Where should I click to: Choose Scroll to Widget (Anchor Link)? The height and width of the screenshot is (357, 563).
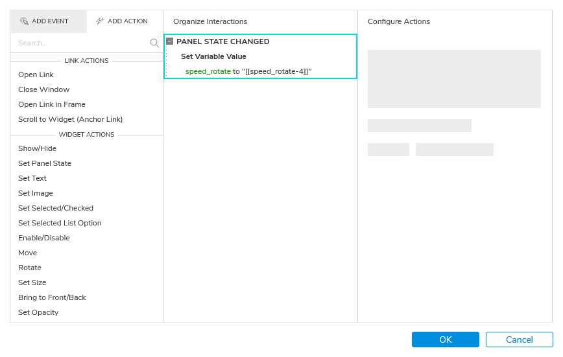pos(70,119)
